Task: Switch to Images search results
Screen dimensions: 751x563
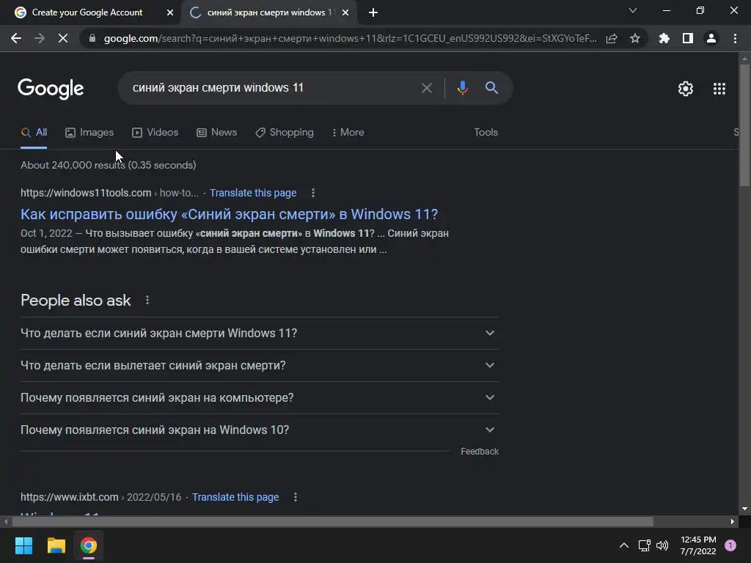Action: (x=89, y=133)
